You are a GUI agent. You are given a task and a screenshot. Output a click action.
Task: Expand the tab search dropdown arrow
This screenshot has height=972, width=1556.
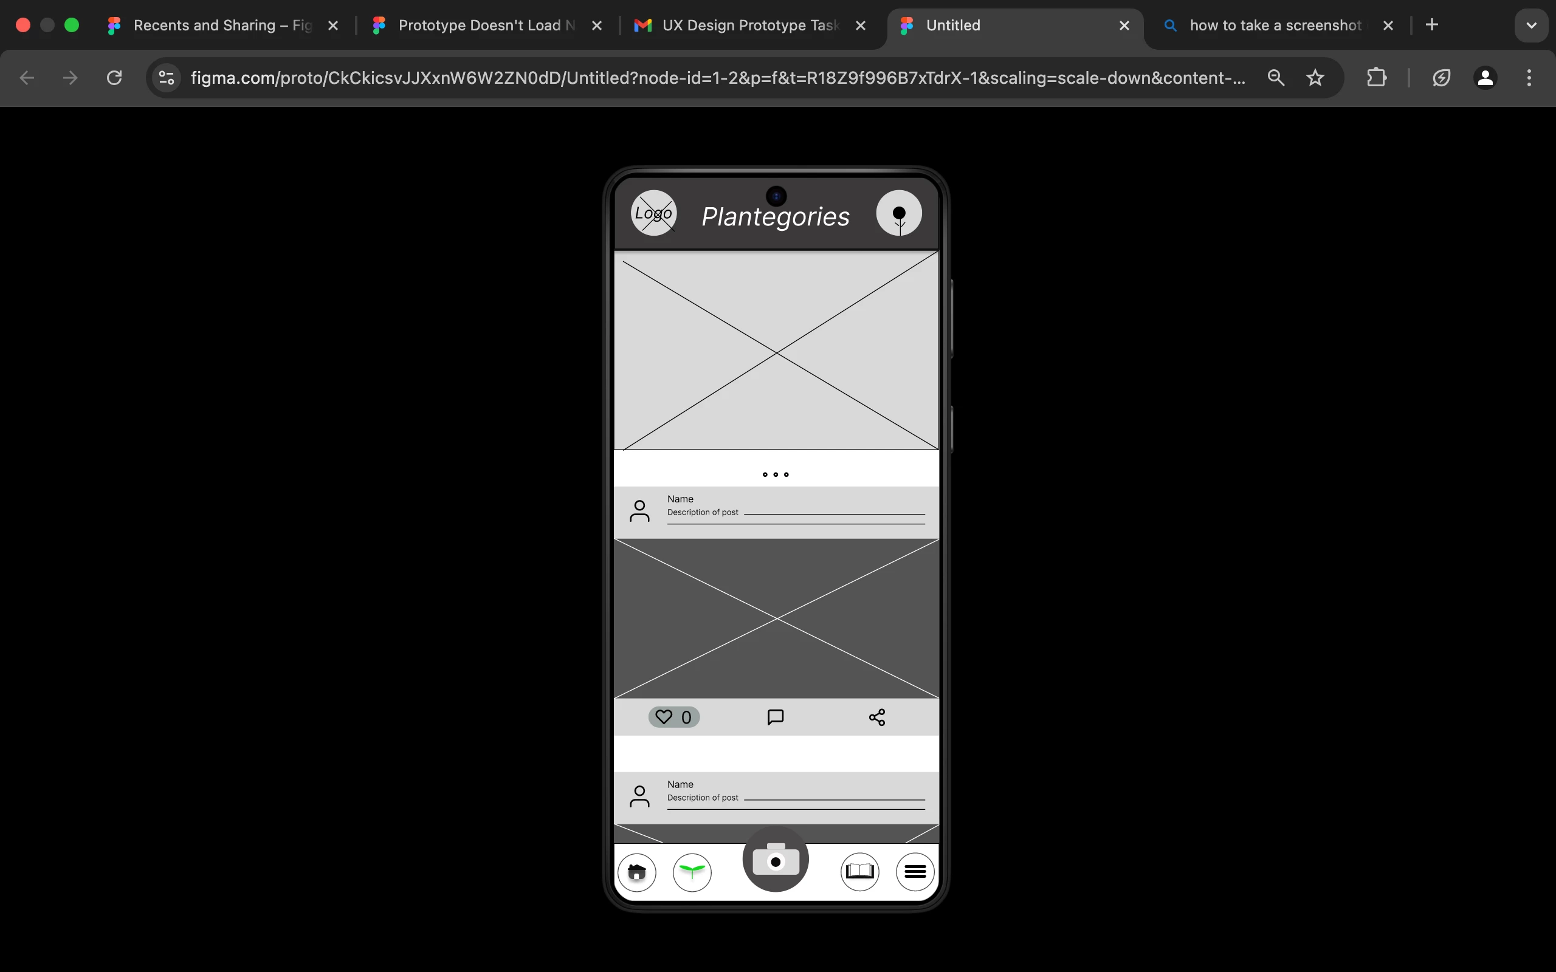tap(1531, 25)
